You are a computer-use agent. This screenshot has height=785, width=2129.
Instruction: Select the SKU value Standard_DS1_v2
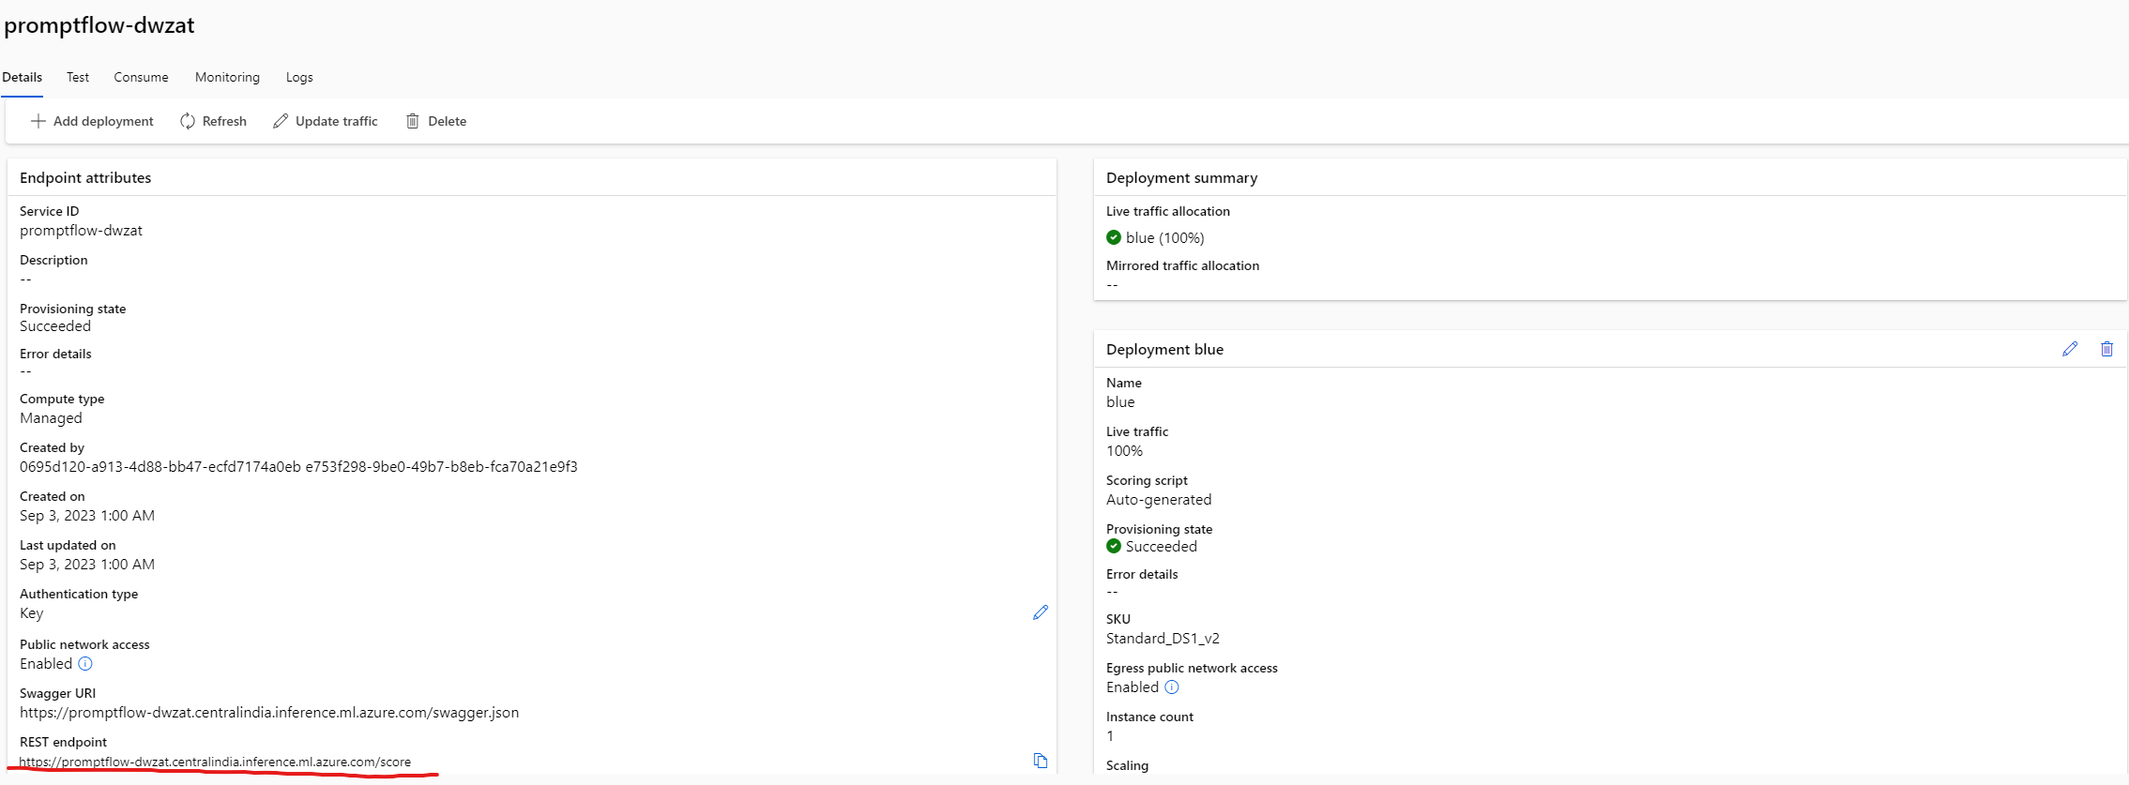tap(1163, 639)
